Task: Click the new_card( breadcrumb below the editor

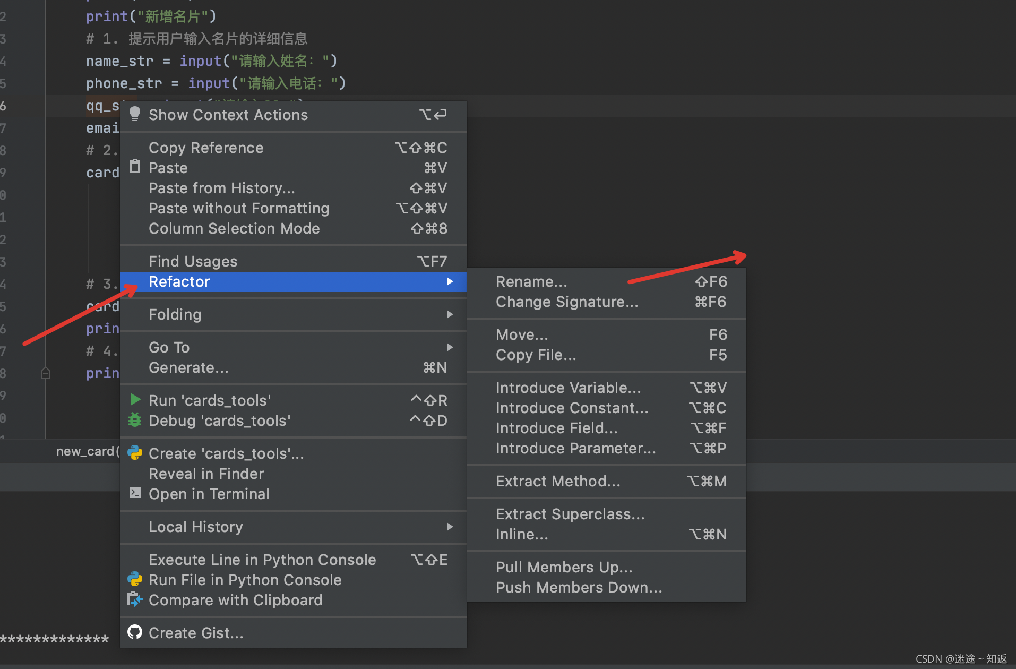Action: [88, 451]
